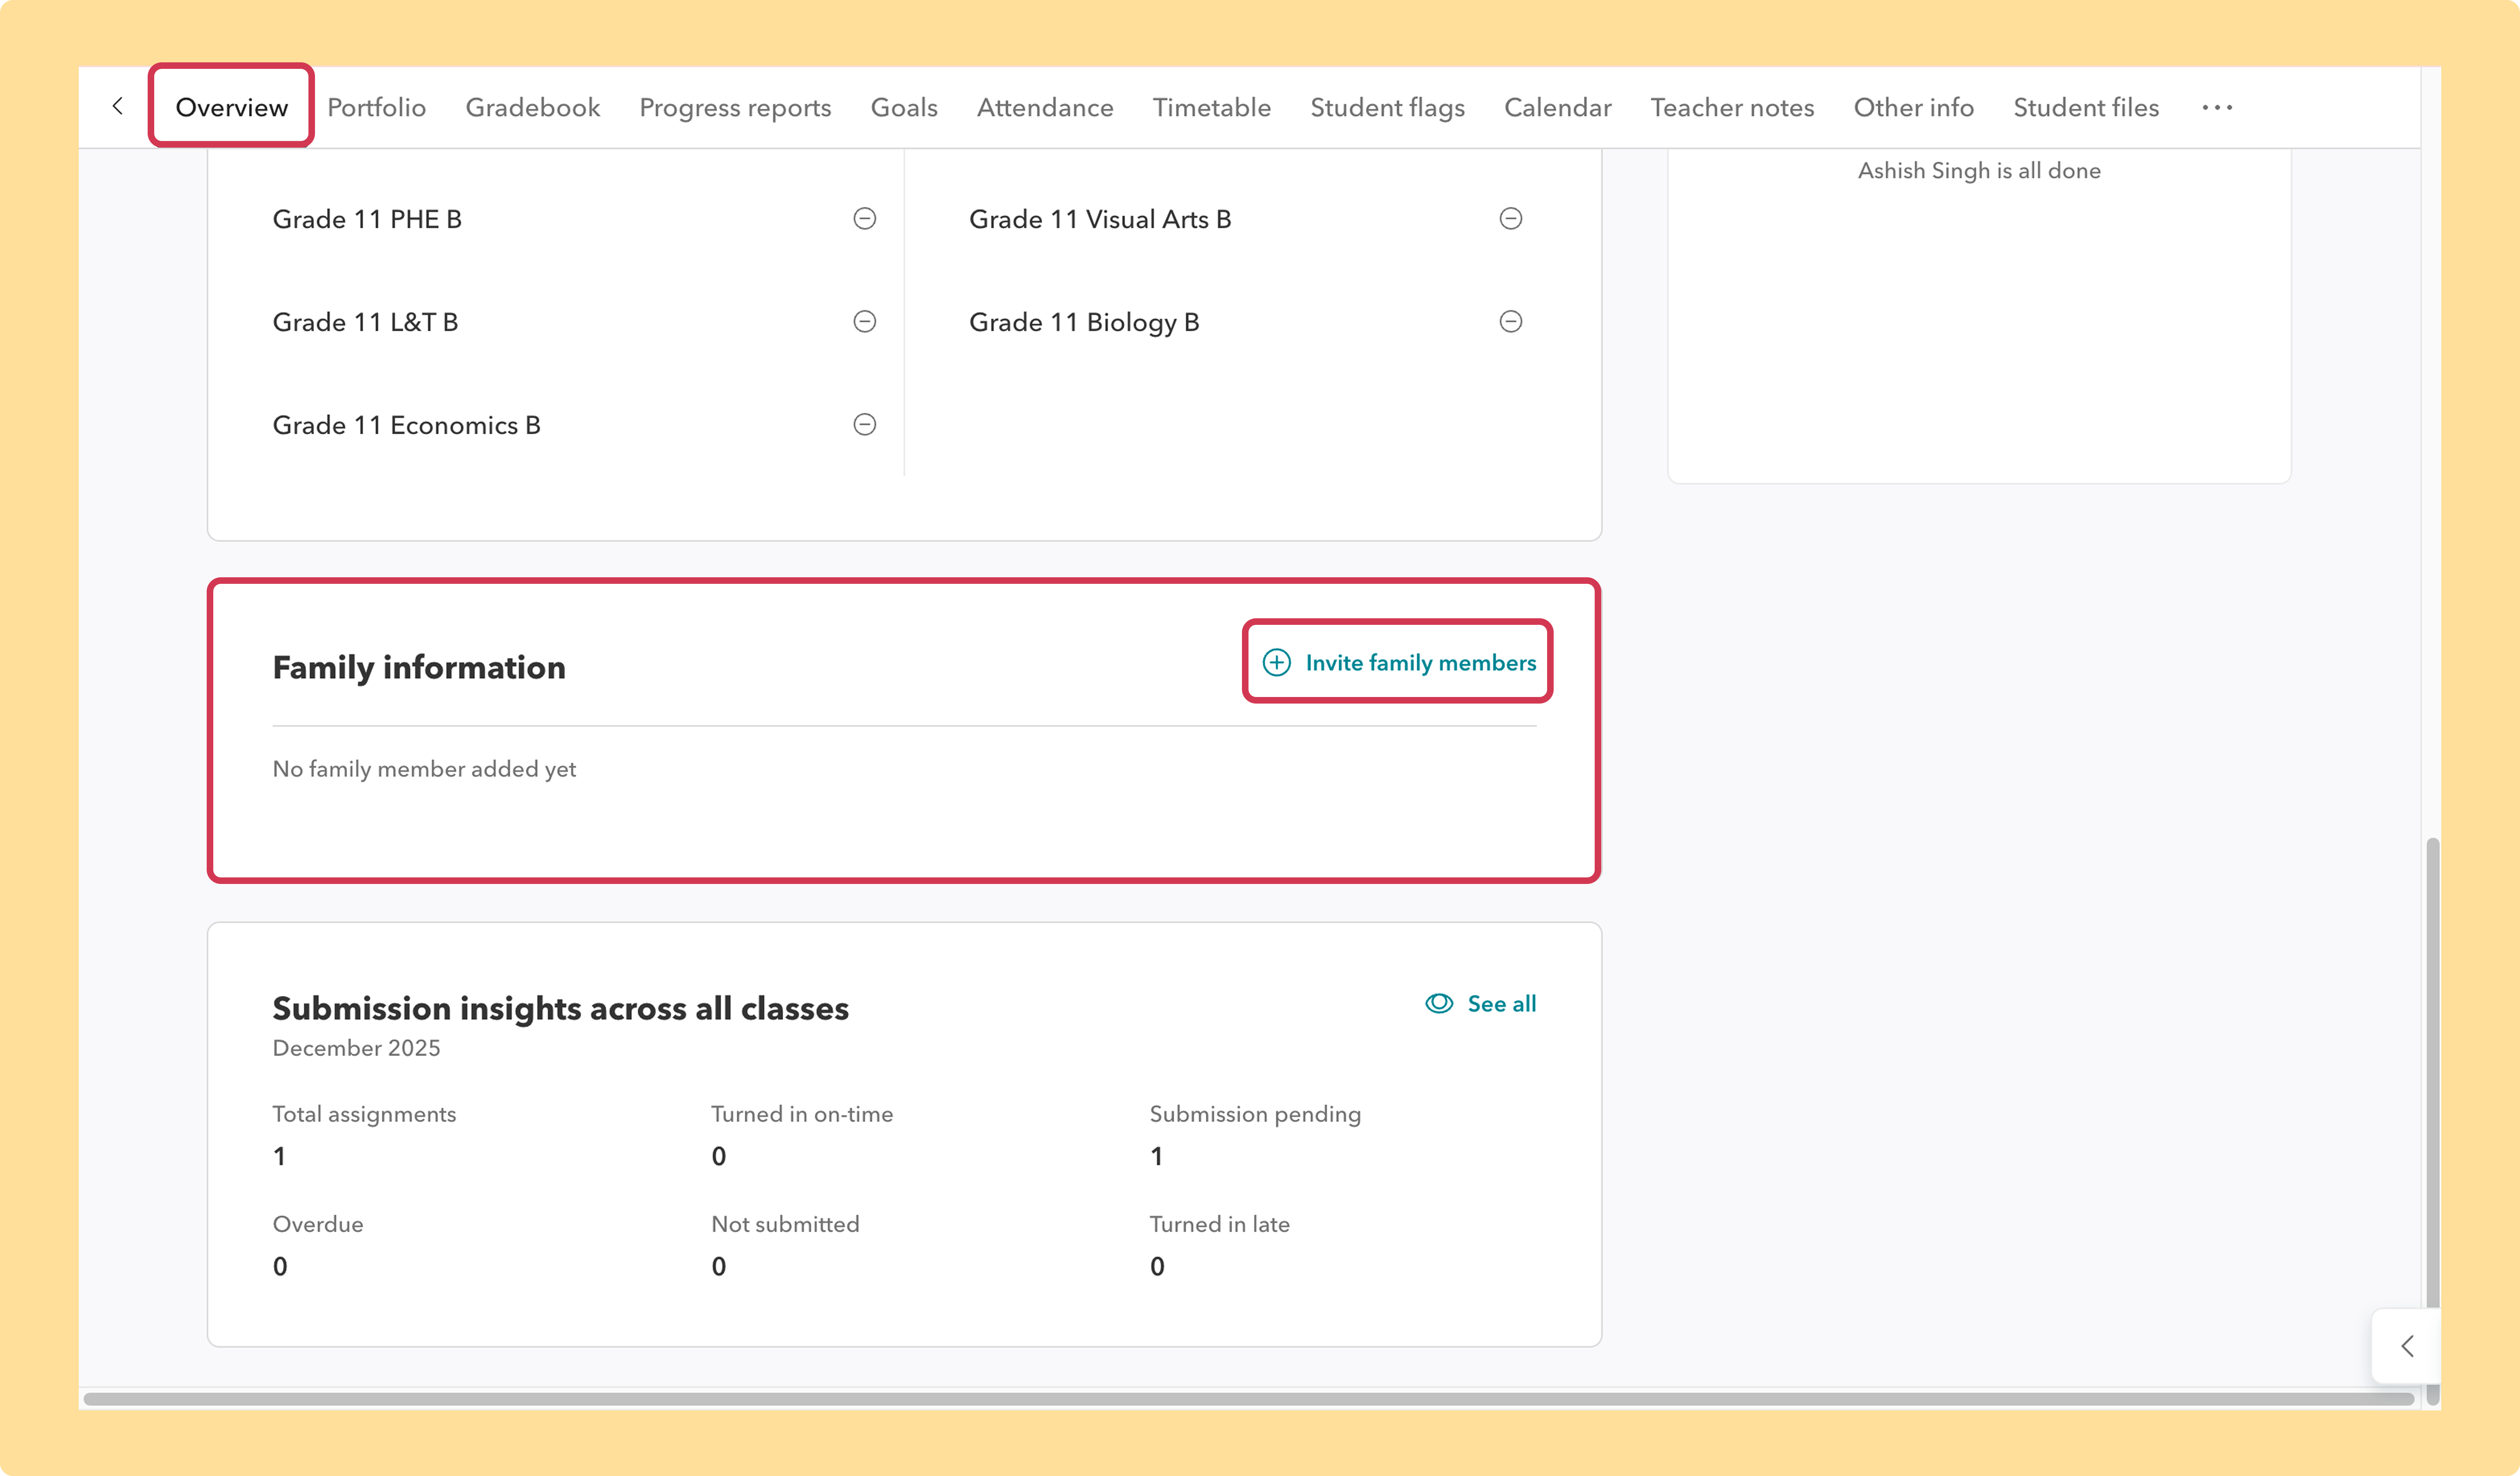This screenshot has height=1476, width=2520.
Task: Select the Attendance tab
Action: 1045,107
